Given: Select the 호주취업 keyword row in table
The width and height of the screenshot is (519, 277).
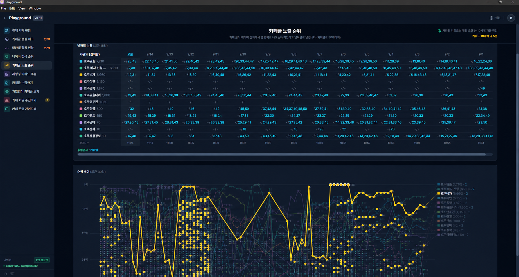Looking at the screenshot, I should click(x=286, y=109).
